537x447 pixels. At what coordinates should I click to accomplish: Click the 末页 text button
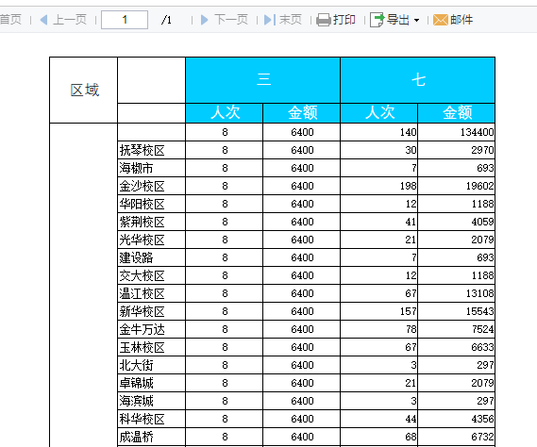[291, 20]
